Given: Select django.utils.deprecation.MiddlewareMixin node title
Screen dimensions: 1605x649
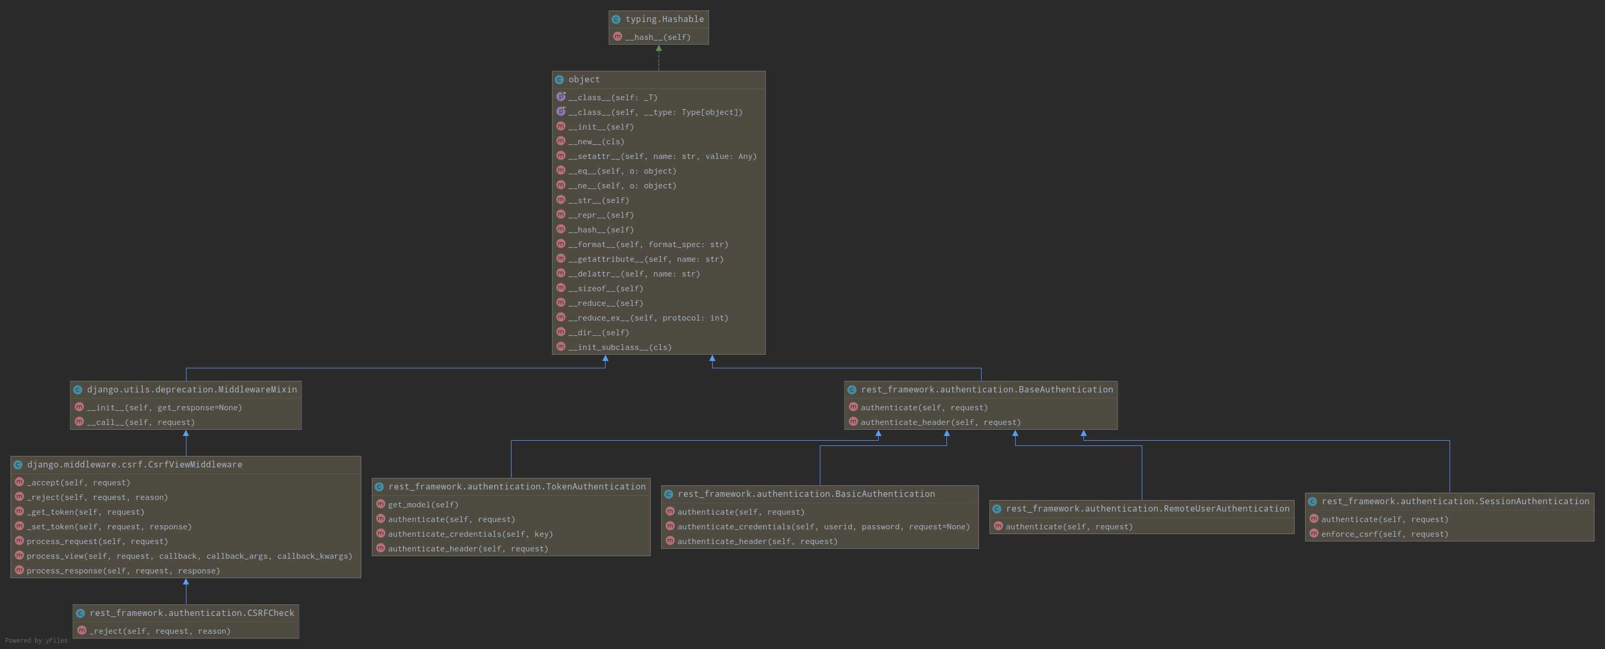Looking at the screenshot, I should (192, 389).
